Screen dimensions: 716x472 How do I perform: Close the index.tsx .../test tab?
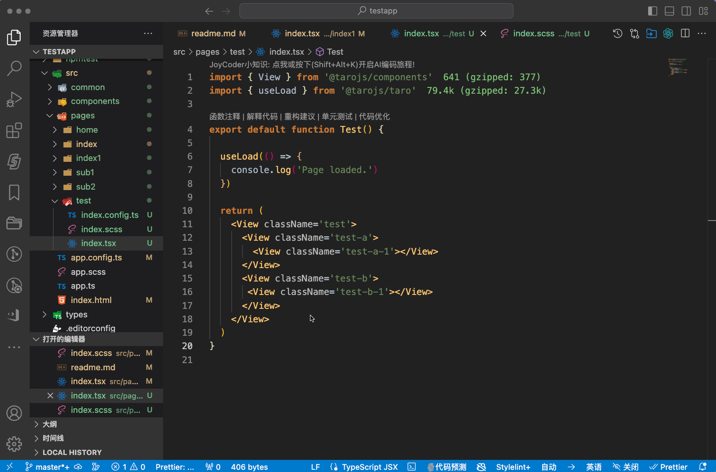click(483, 34)
